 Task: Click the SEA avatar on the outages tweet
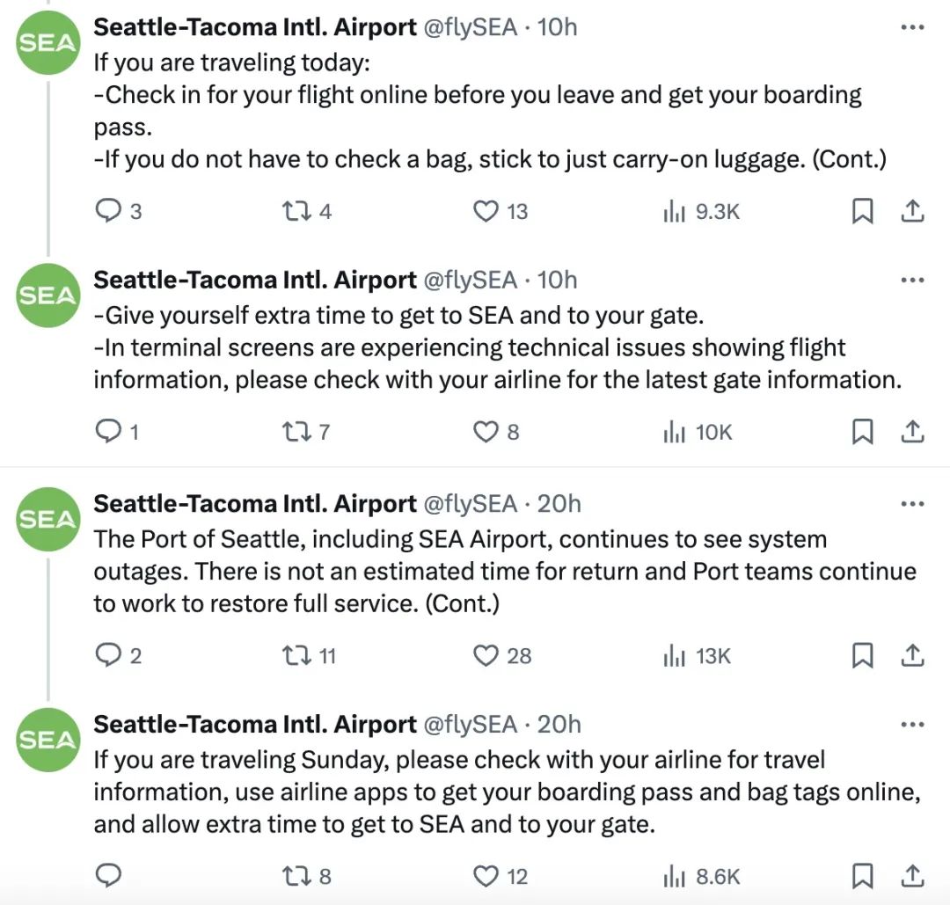pyautogui.click(x=47, y=519)
